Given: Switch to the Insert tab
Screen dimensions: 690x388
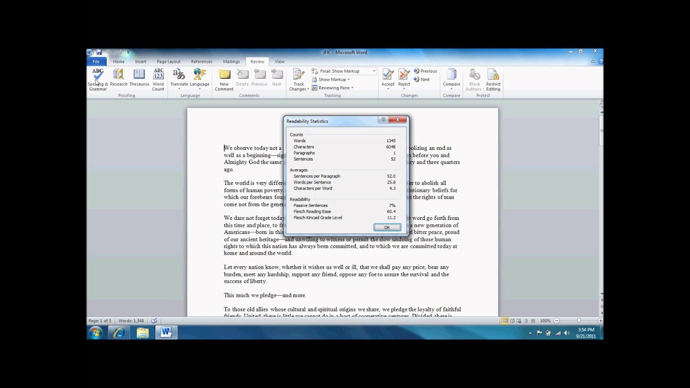Looking at the screenshot, I should coord(141,61).
